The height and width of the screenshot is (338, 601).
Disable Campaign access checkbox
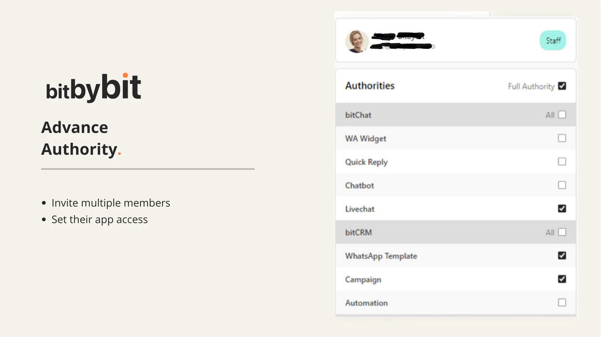(x=562, y=279)
